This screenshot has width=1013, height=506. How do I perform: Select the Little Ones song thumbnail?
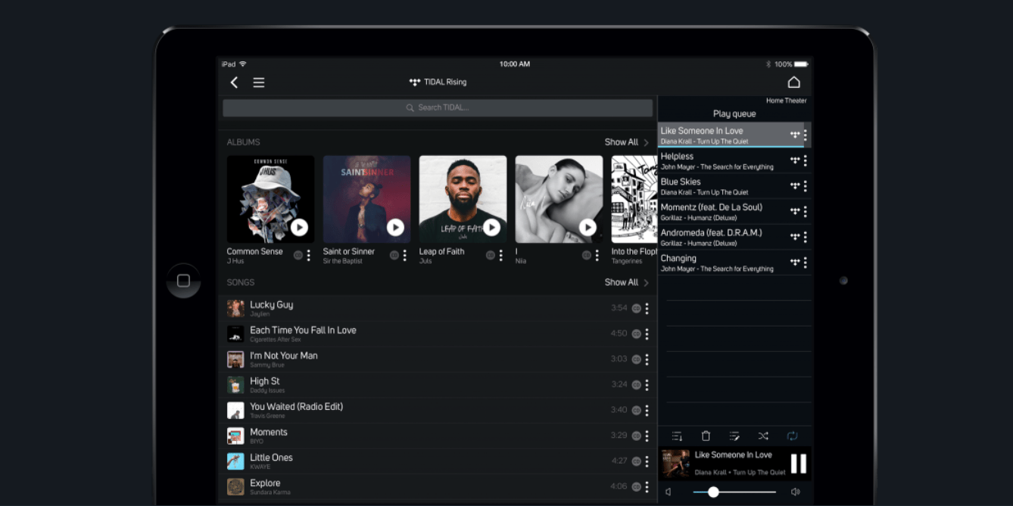(x=235, y=461)
